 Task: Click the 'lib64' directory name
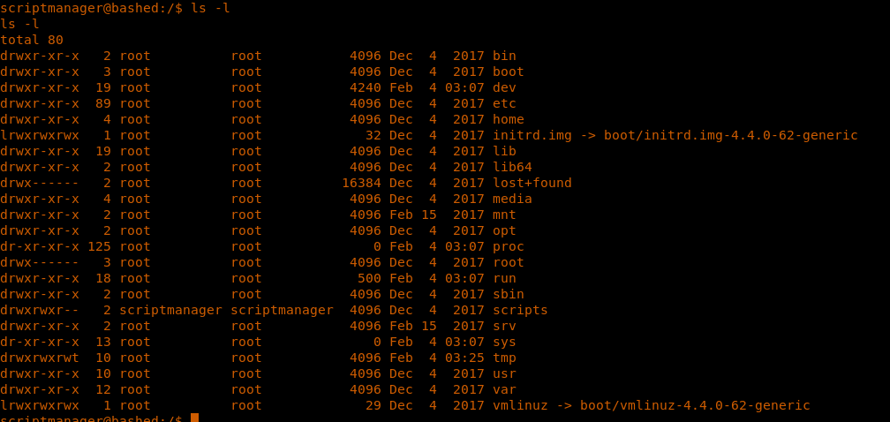pos(512,167)
